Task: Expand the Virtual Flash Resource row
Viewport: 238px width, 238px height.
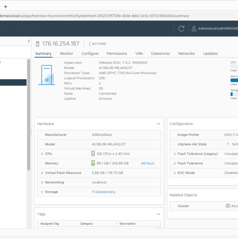Action: pos(42,173)
